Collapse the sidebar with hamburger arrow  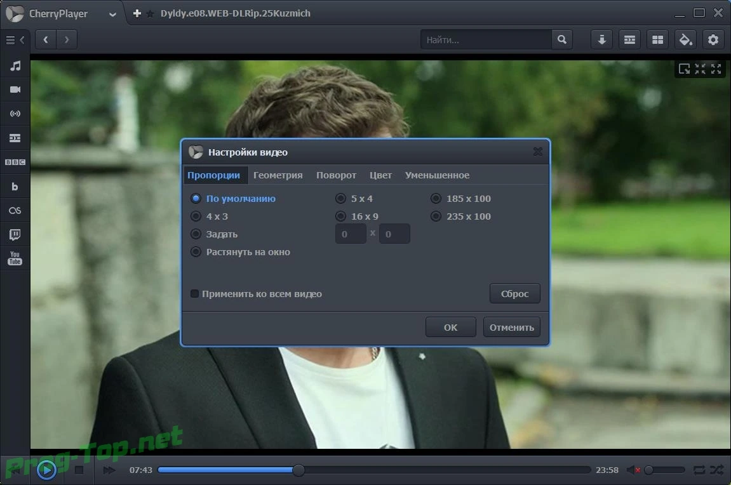[x=15, y=40]
